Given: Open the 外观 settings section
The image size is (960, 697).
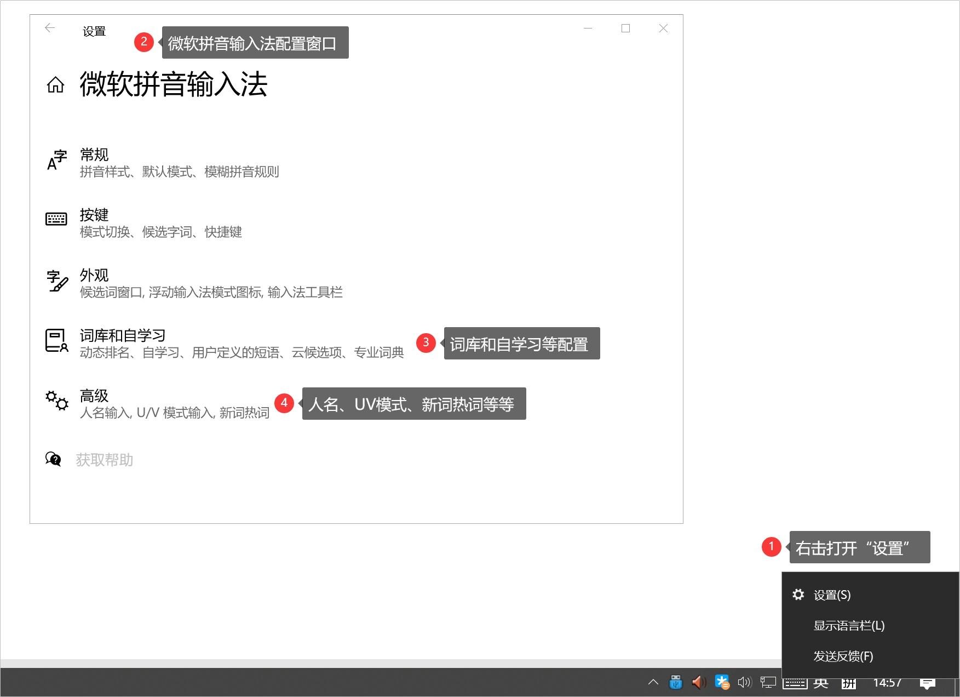Looking at the screenshot, I should click(x=94, y=275).
